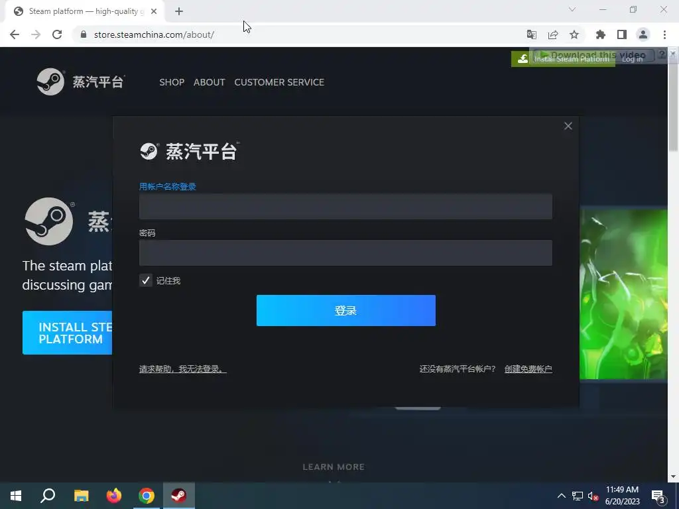Switch to Chrome in the taskbar
The width and height of the screenshot is (679, 509).
click(147, 496)
